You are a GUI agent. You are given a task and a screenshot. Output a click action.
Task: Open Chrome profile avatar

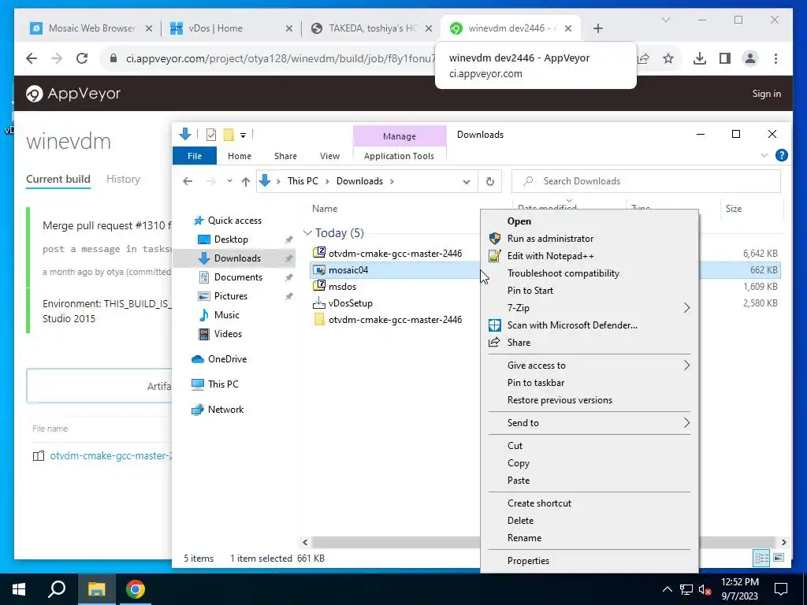click(x=750, y=58)
